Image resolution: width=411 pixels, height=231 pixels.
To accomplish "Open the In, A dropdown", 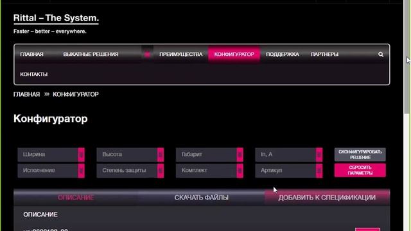I will (289, 155).
